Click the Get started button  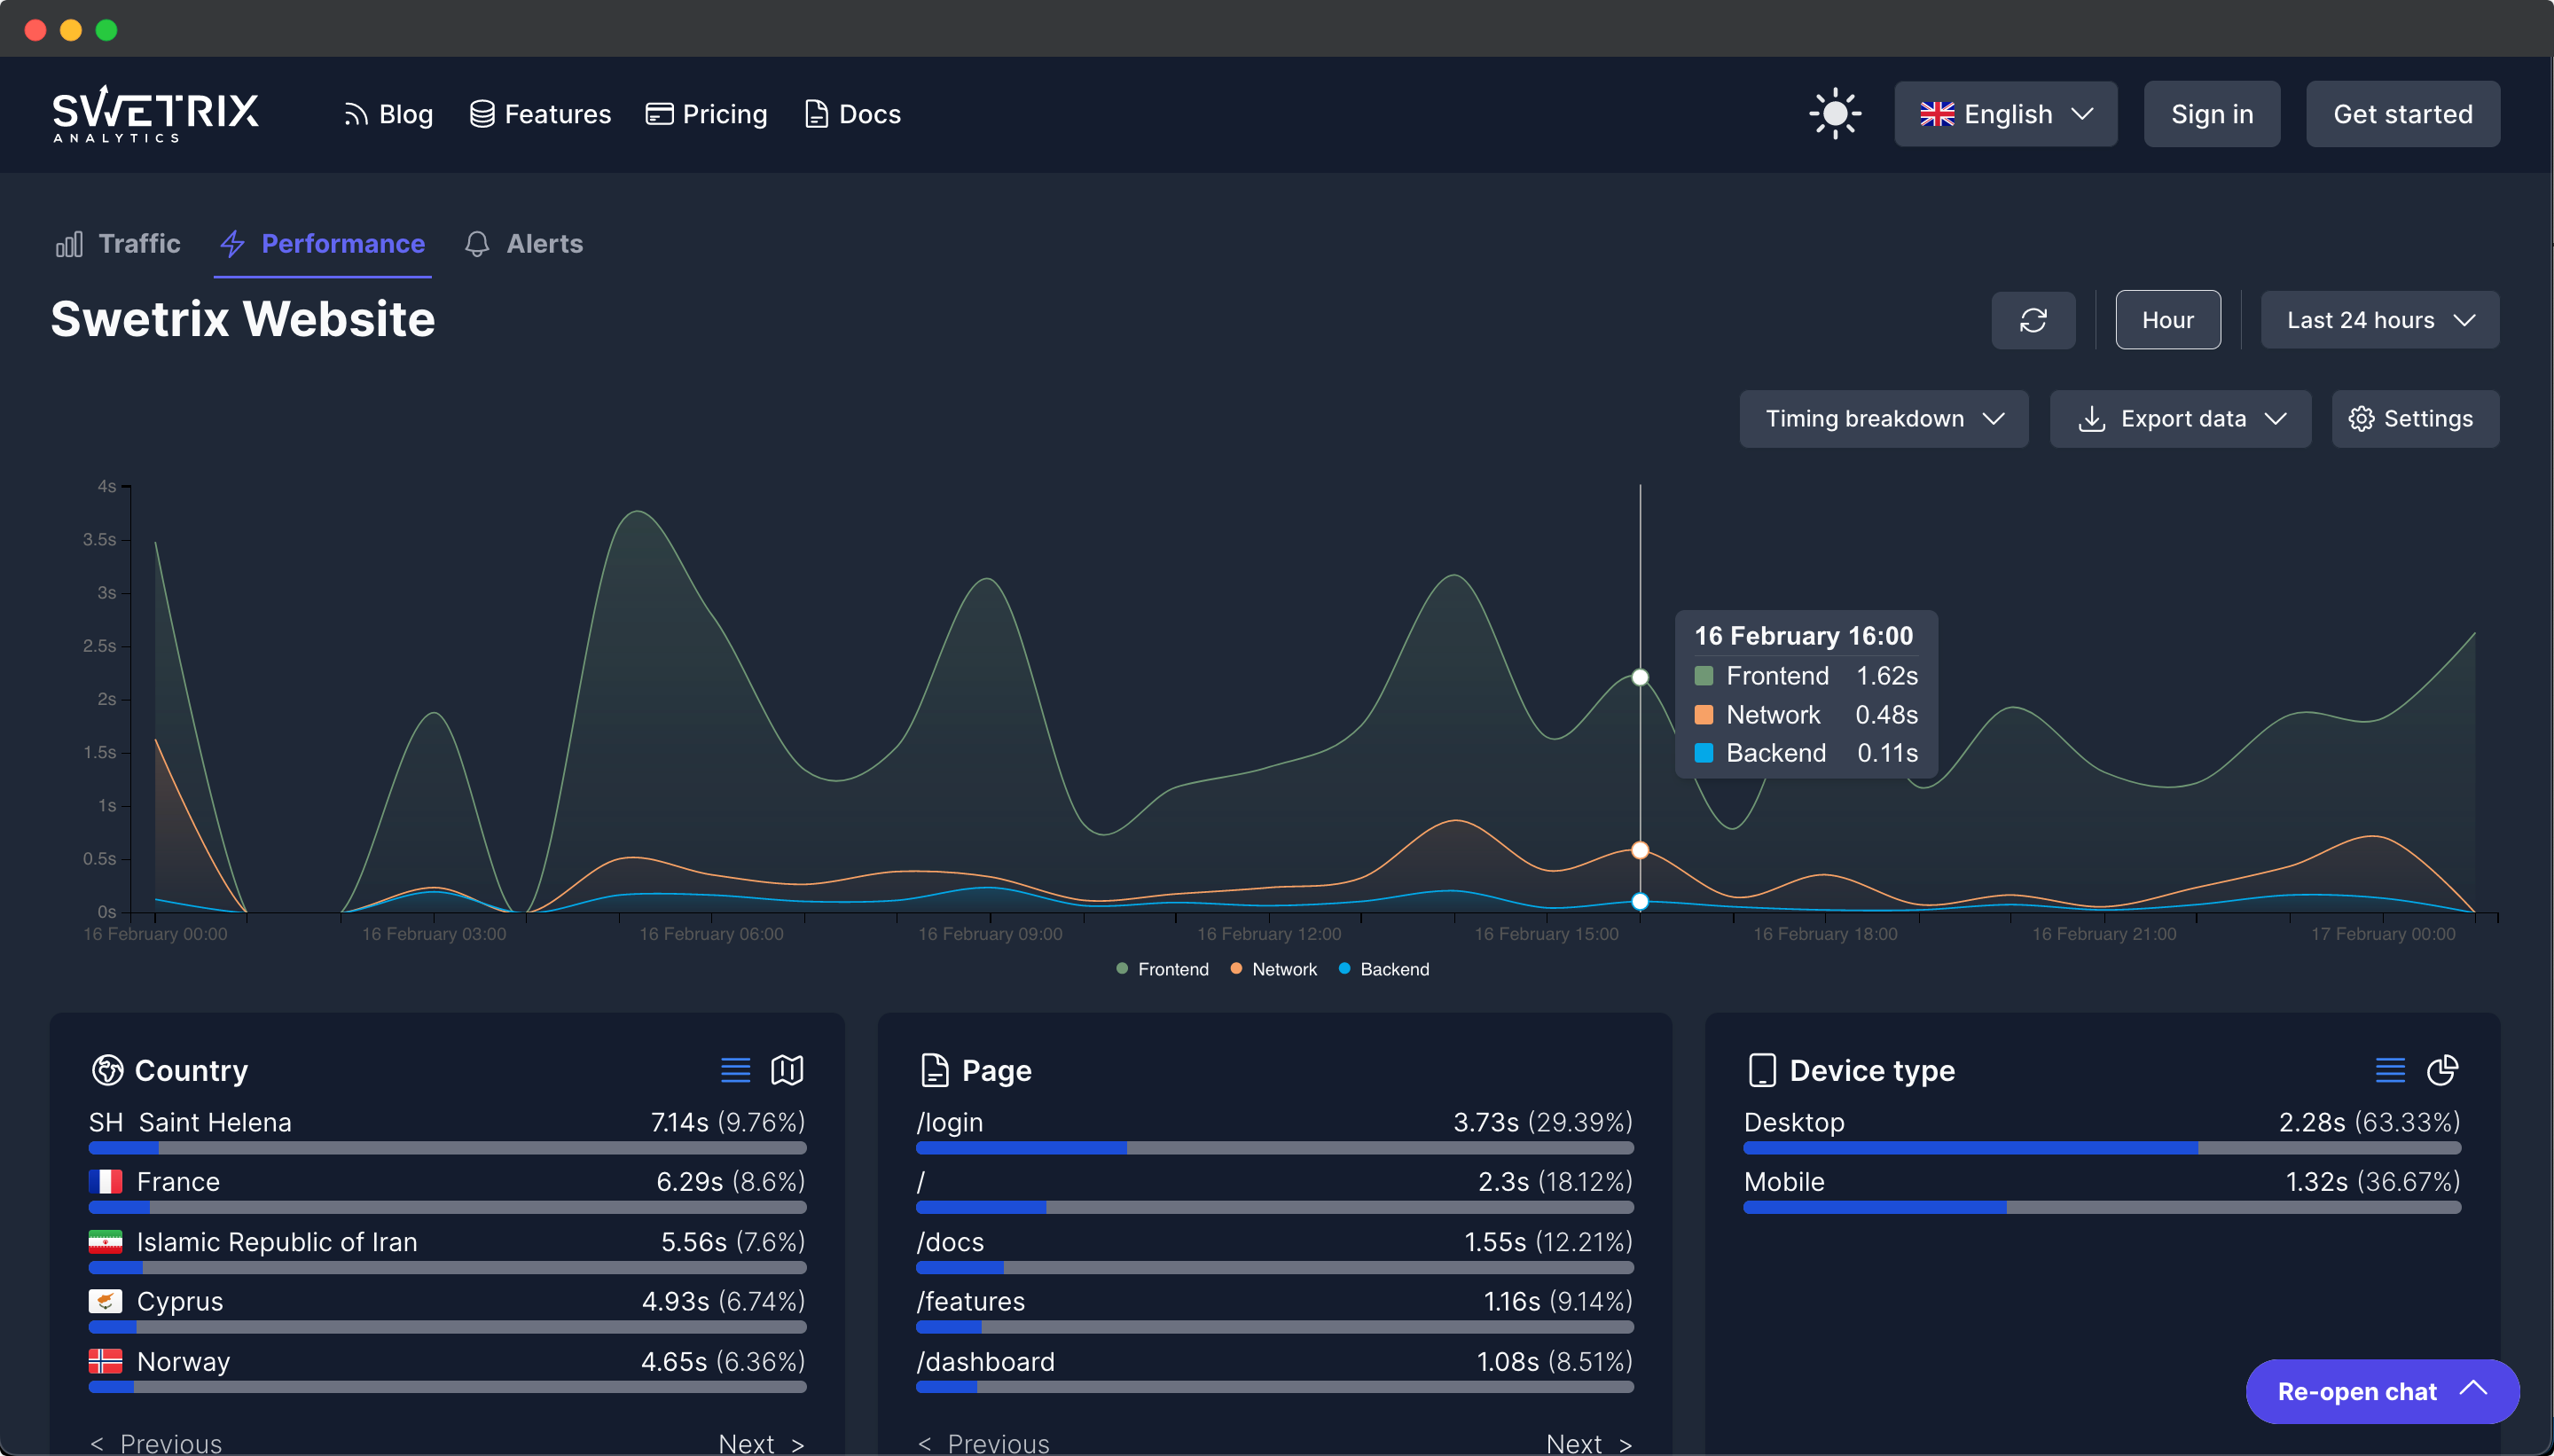pos(2402,114)
